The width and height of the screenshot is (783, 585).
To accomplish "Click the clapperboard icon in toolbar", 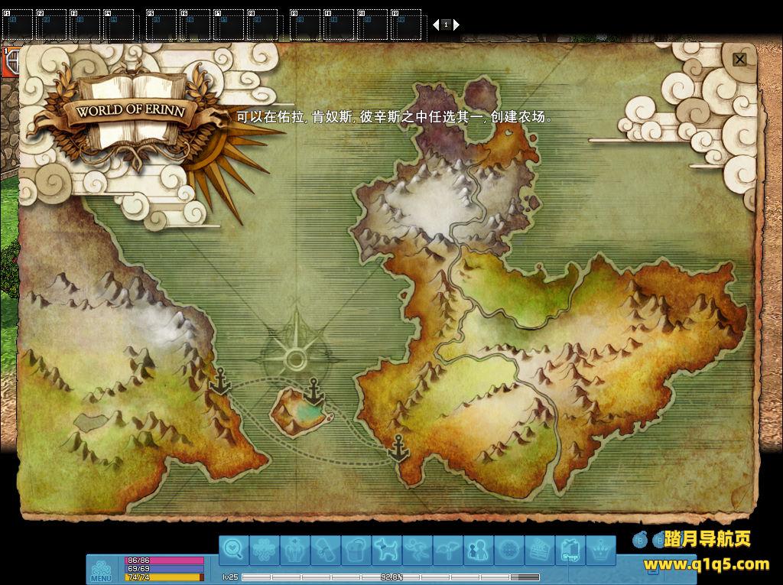I will coord(540,549).
